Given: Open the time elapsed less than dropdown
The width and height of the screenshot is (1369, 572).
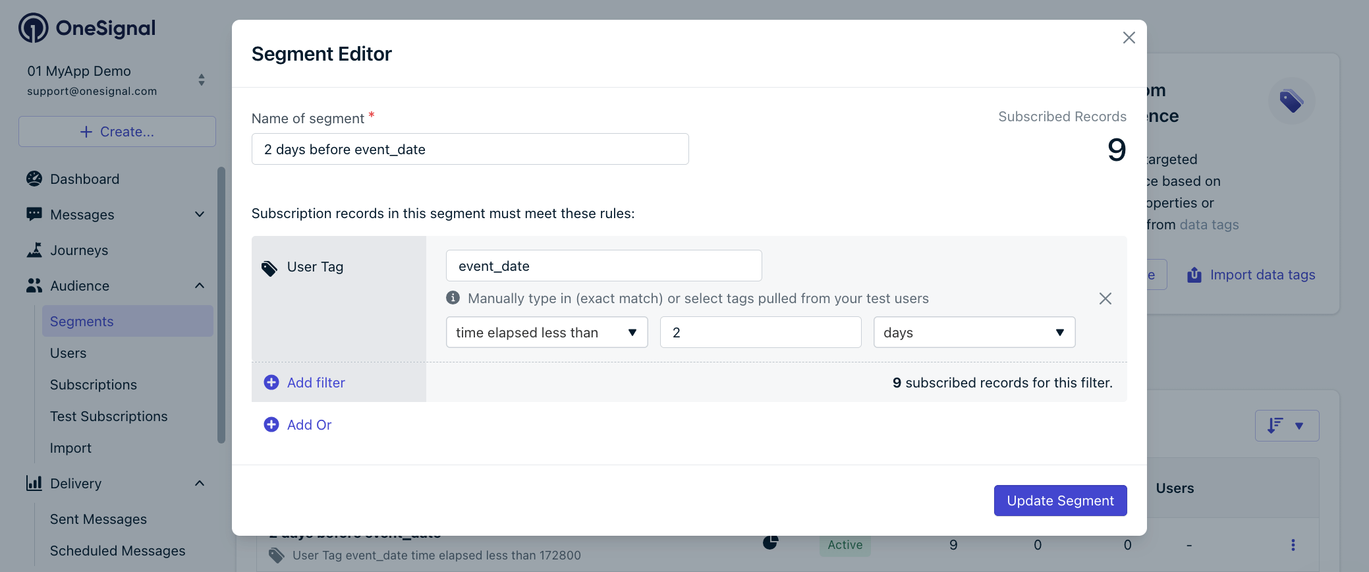Looking at the screenshot, I should click(547, 332).
